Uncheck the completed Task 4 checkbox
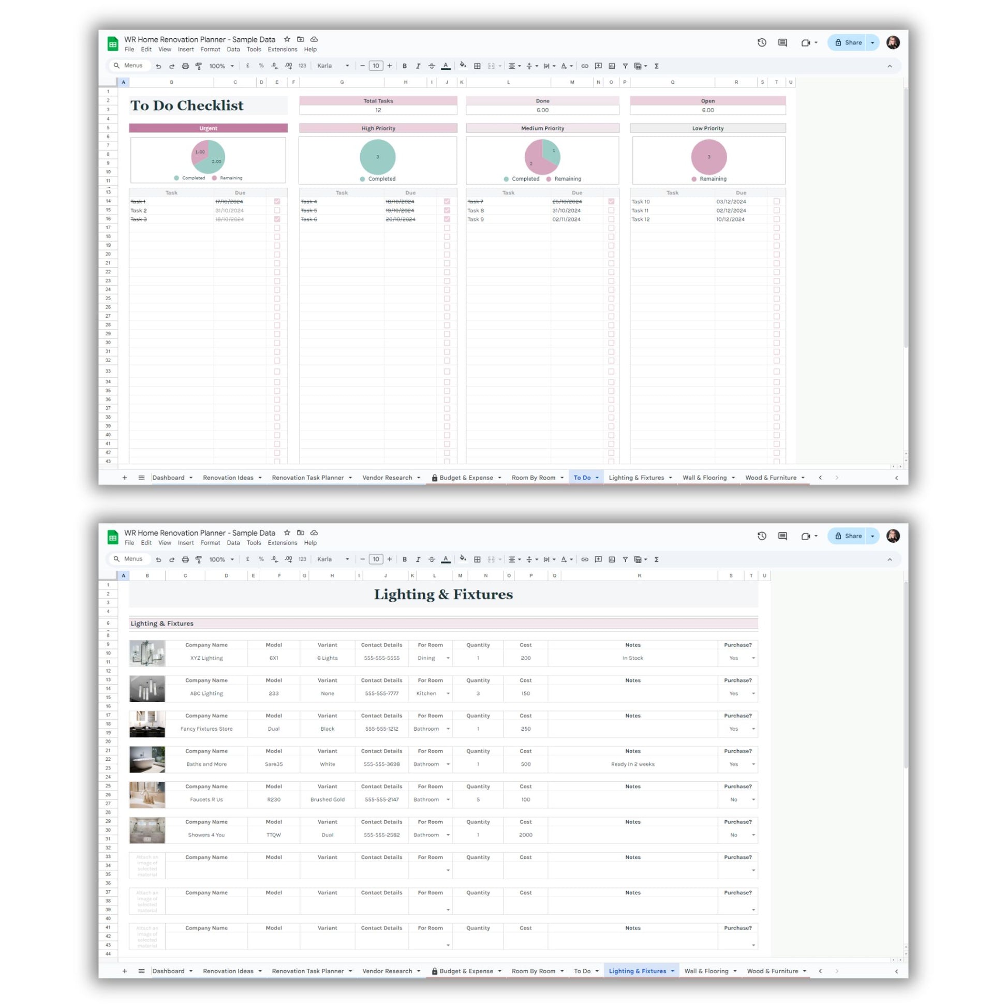This screenshot has width=1007, height=1007. (x=447, y=202)
